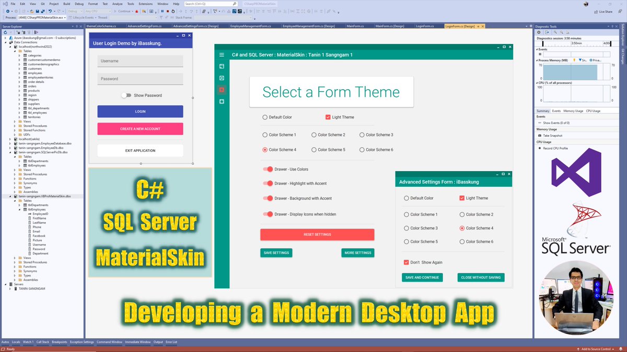
Task: Click the Live Share icon
Action: pos(596,11)
